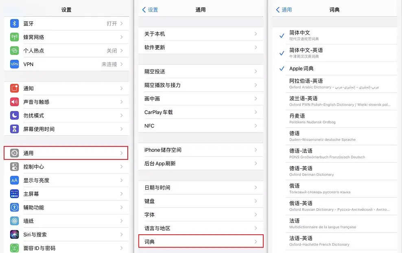Tap the General gear icon

15,153
